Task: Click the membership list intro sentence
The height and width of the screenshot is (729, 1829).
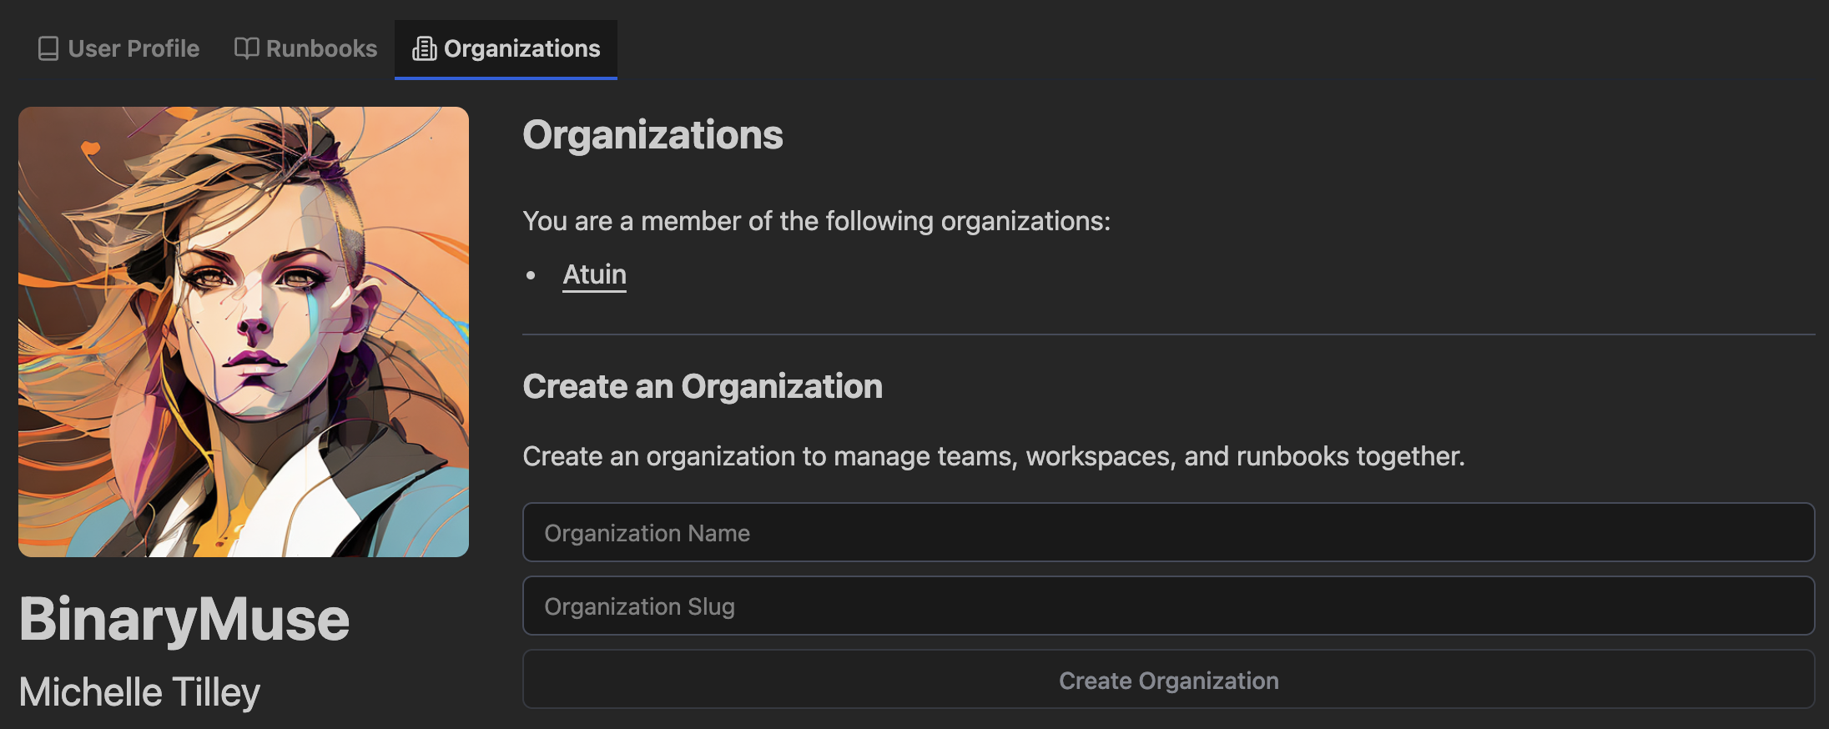Action: (x=816, y=221)
